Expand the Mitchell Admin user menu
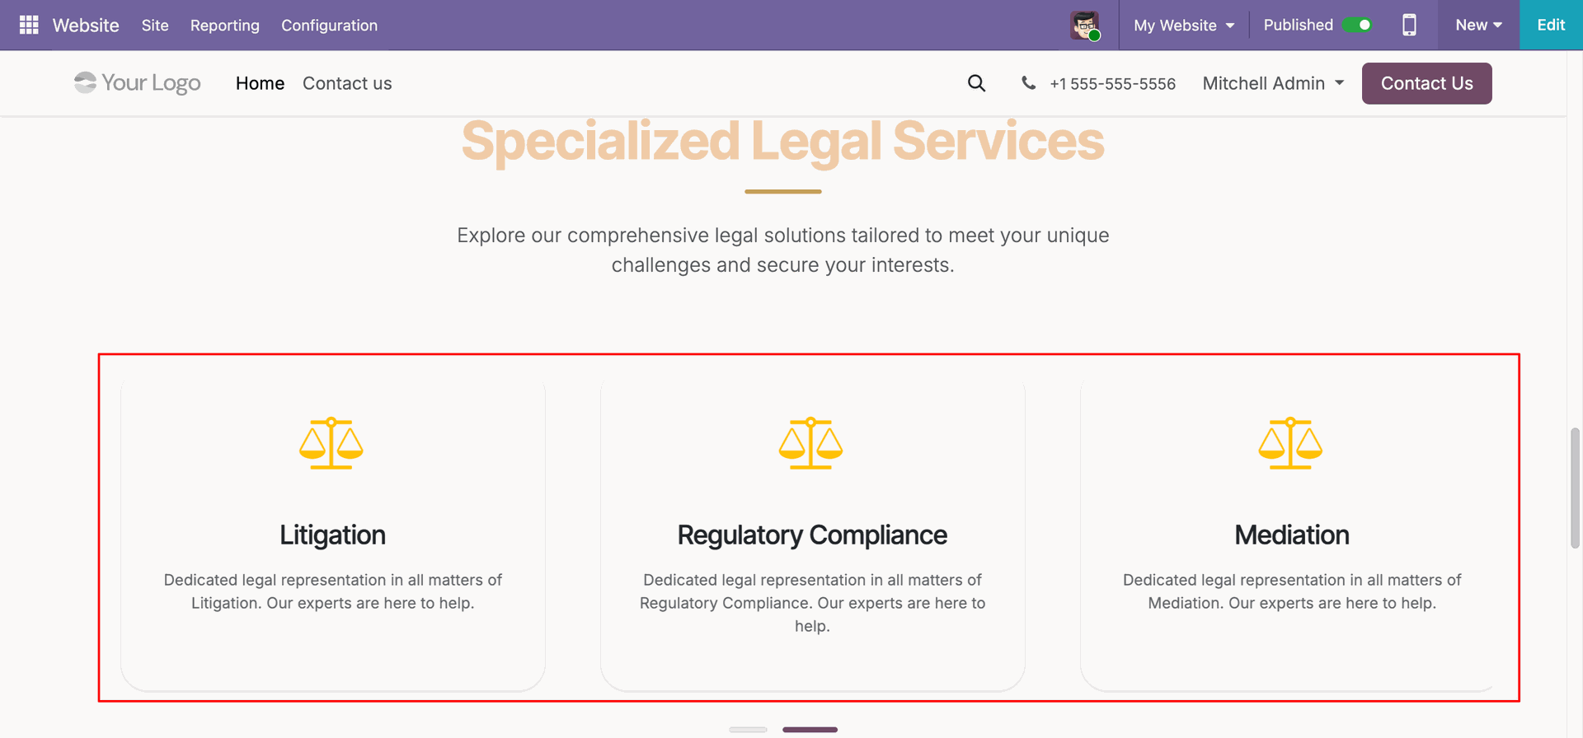The height and width of the screenshot is (738, 1583). click(x=1273, y=83)
